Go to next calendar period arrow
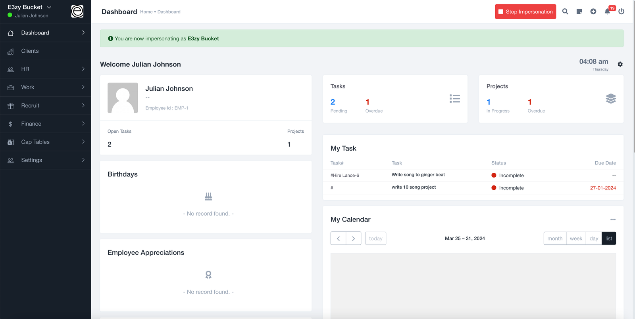 click(353, 239)
